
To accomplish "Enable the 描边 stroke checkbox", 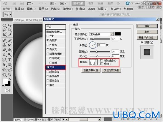I will (x=48, y=85).
